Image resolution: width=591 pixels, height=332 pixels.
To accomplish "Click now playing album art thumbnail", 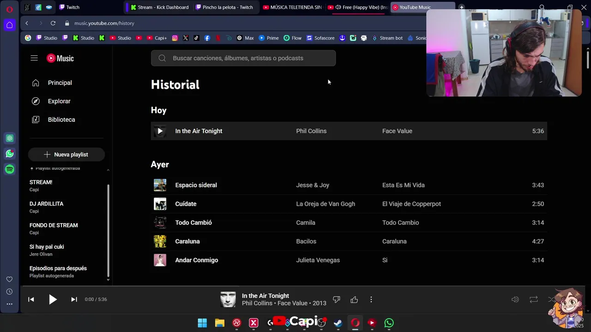I will [x=228, y=299].
